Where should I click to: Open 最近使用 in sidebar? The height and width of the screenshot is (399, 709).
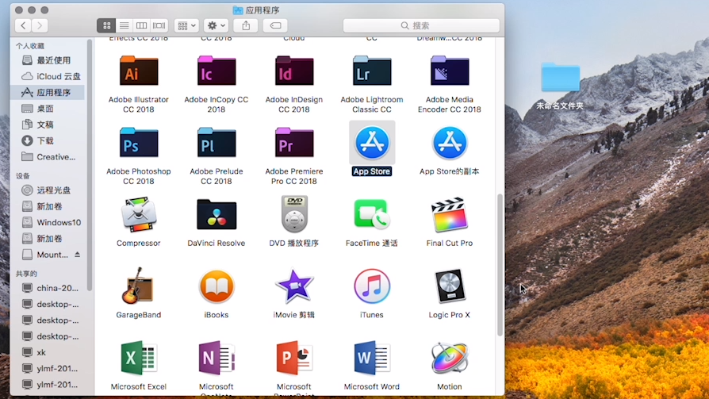coord(47,60)
